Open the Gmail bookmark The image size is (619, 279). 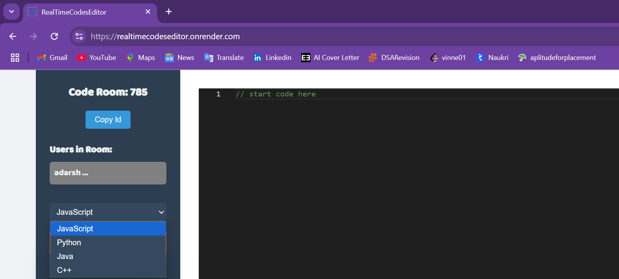(x=52, y=58)
